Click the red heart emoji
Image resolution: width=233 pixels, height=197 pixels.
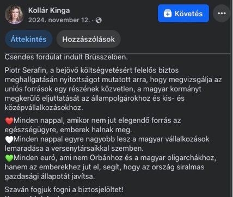pyautogui.click(x=9, y=121)
